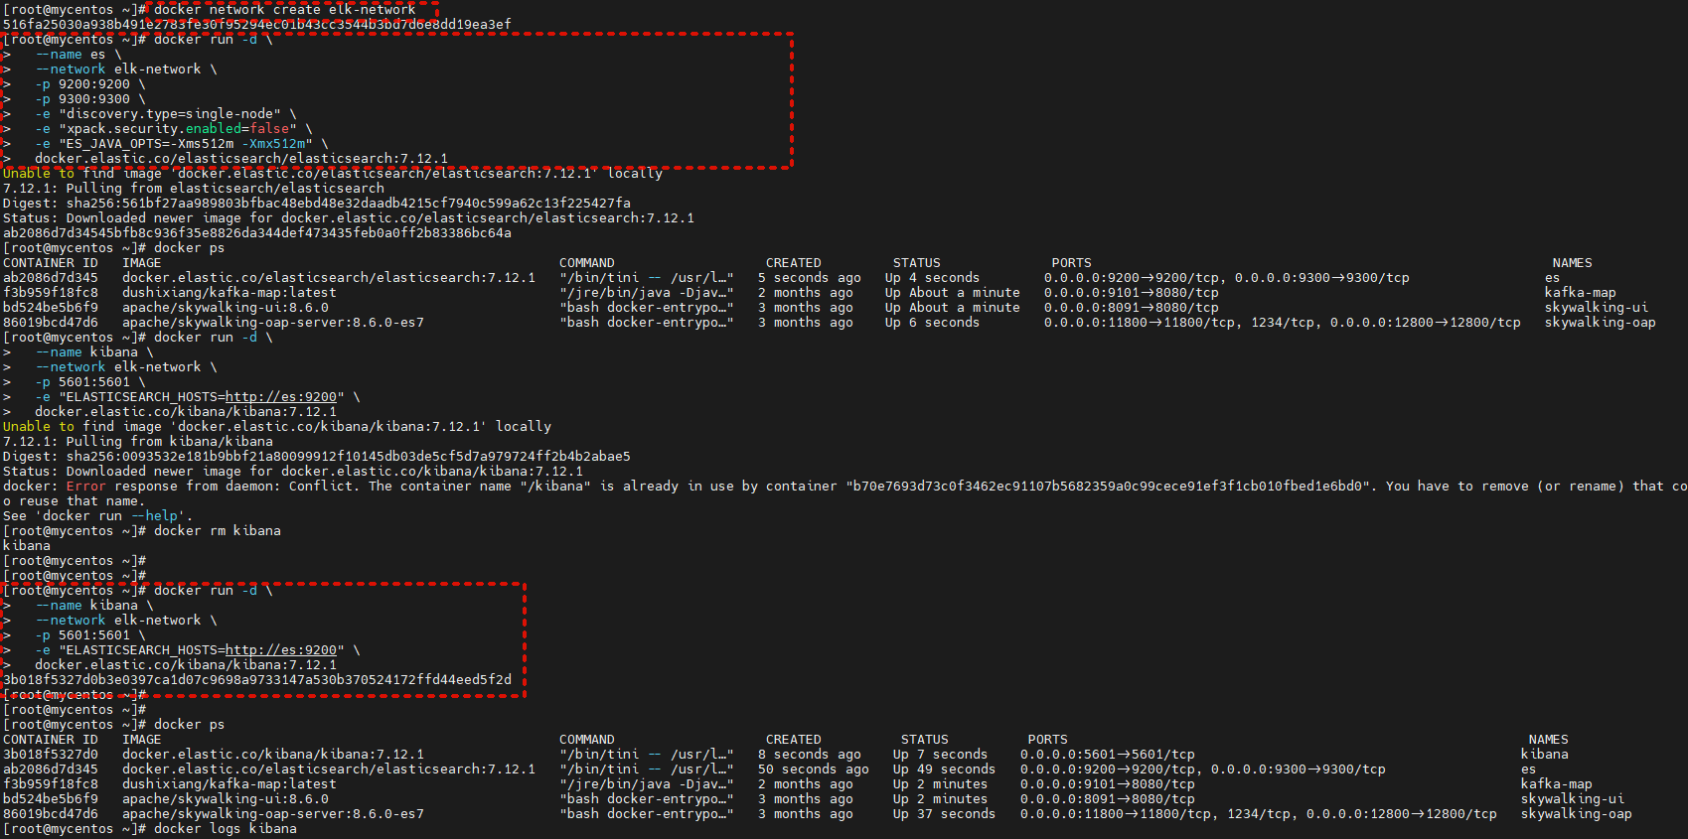Click the kibana image name in the last docker ps table
Viewport: 1688px width, 839px height.
tap(272, 755)
